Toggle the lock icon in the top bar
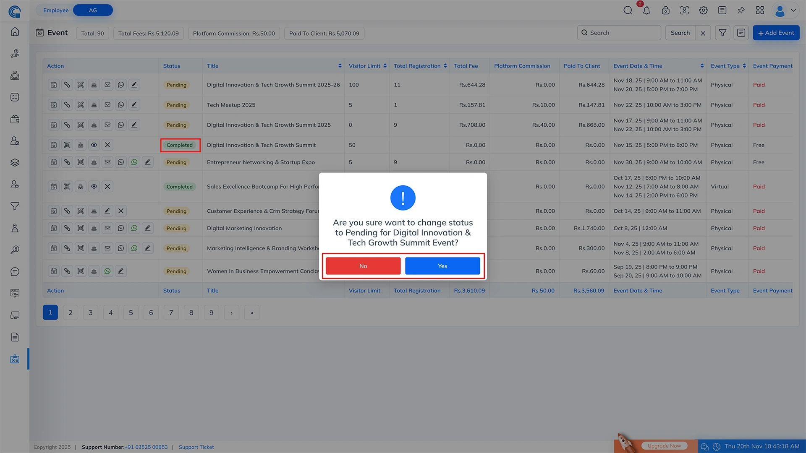 tap(665, 10)
